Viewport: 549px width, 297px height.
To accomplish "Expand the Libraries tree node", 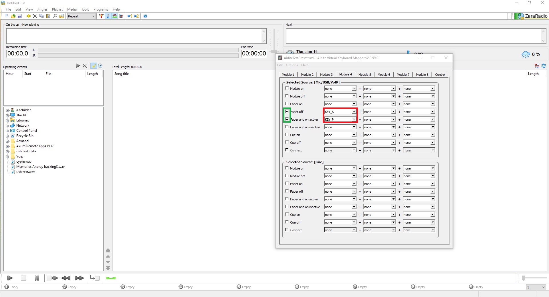I will click(x=7, y=120).
